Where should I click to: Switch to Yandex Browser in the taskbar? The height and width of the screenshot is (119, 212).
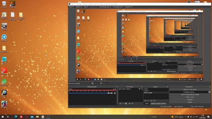(x=43, y=117)
